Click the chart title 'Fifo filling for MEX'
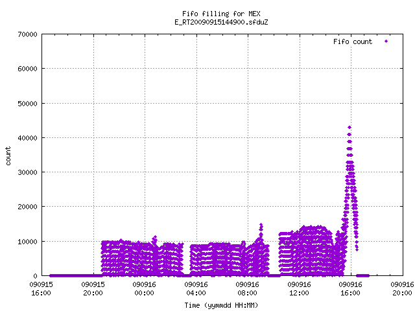Viewport: 415px width, 311px height. tap(221, 14)
